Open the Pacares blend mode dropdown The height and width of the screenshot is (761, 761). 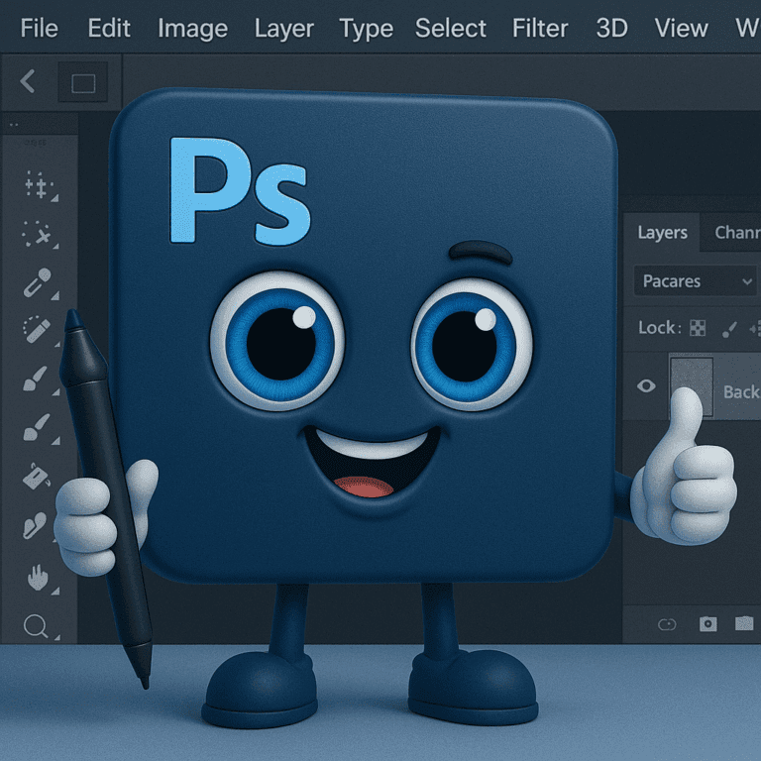click(x=695, y=281)
